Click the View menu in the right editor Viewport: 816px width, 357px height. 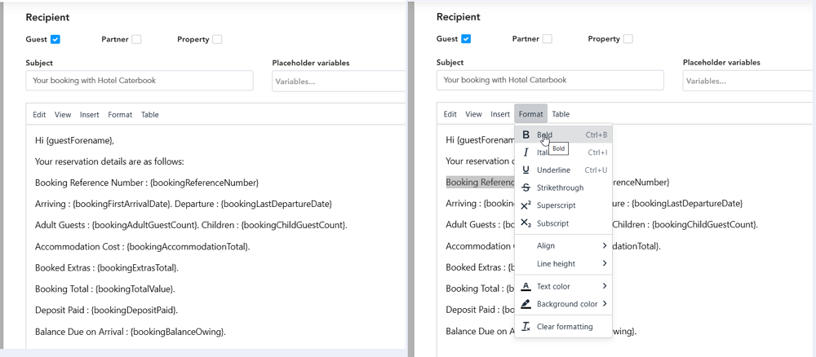click(473, 114)
